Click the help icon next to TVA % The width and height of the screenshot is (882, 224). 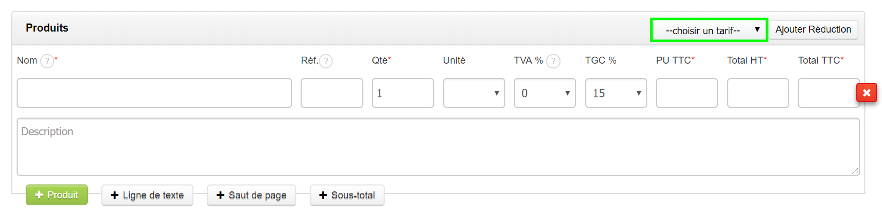[554, 61]
